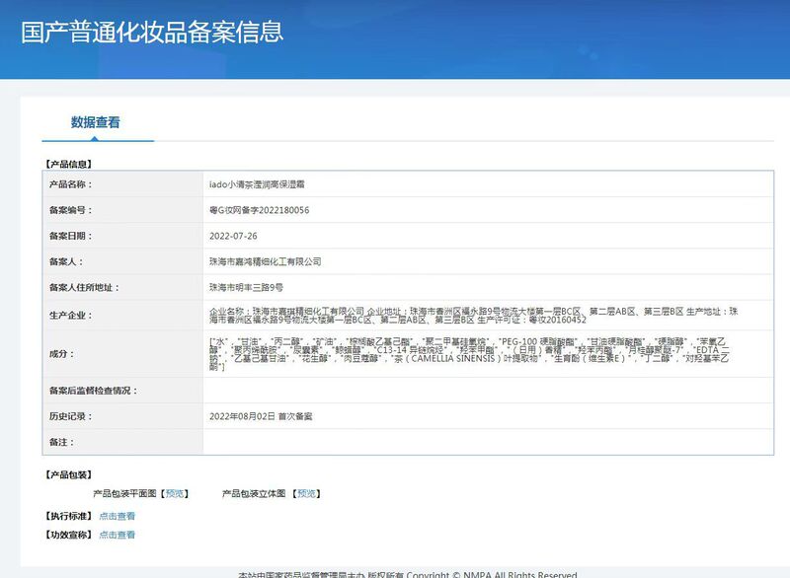
Task: Click the 产品名称 row label
Action: point(70,184)
